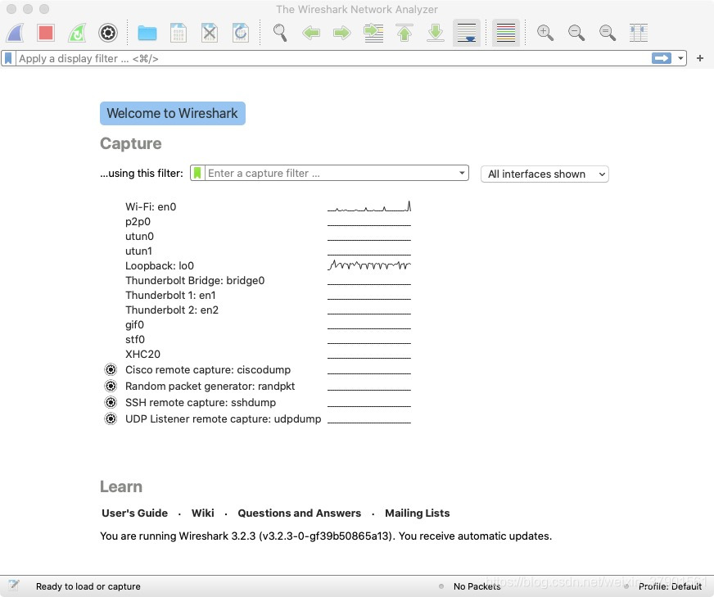Open udpdump interface settings gear
The image size is (714, 597).
click(x=111, y=418)
